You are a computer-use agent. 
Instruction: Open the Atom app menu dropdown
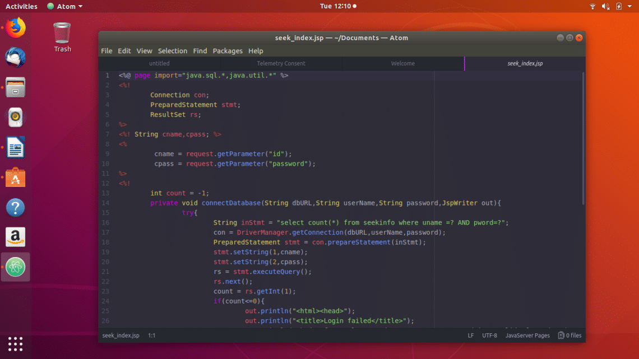point(65,6)
